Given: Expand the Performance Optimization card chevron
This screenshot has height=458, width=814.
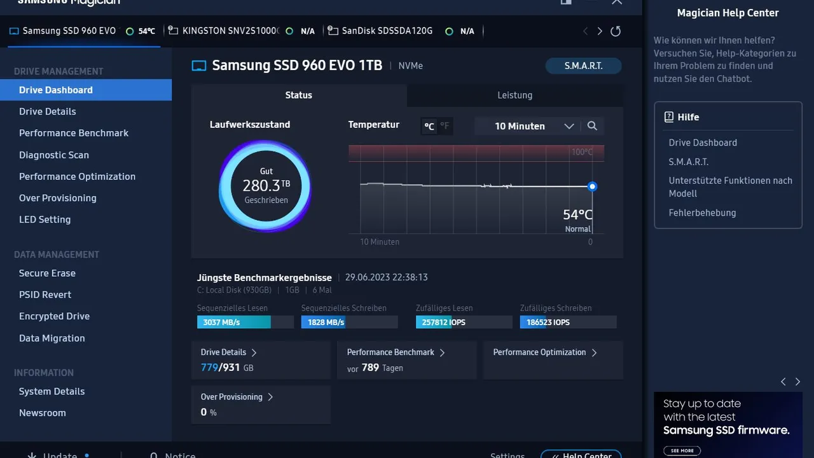Looking at the screenshot, I should click(594, 352).
